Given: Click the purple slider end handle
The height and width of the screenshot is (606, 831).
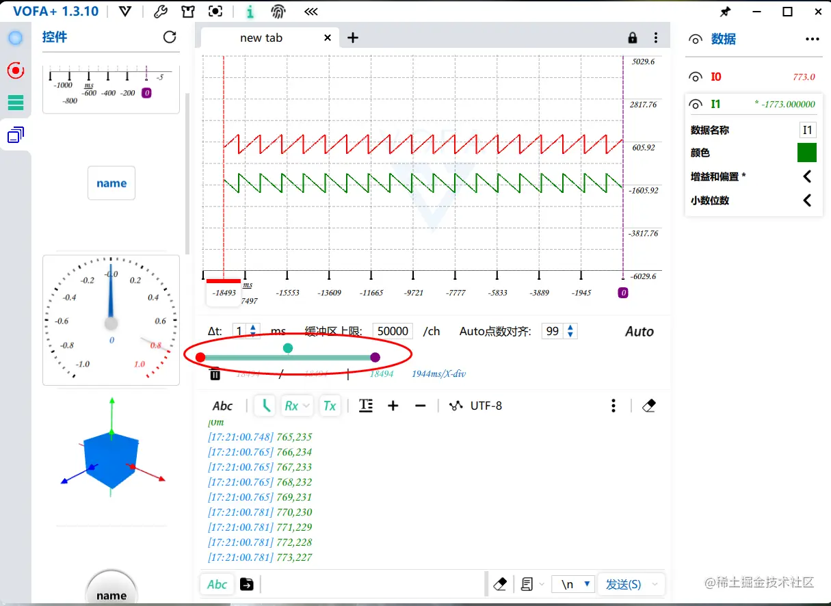Looking at the screenshot, I should point(375,357).
